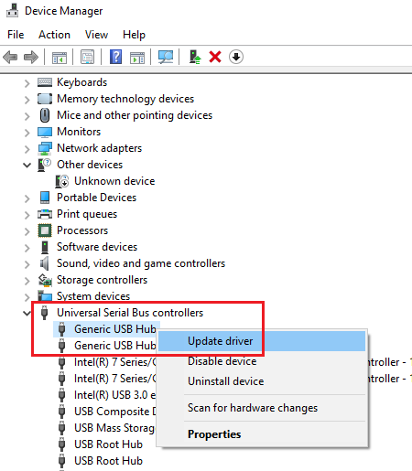Click the Update device driver toolbar icon
This screenshot has height=471, width=412.
coord(194,57)
